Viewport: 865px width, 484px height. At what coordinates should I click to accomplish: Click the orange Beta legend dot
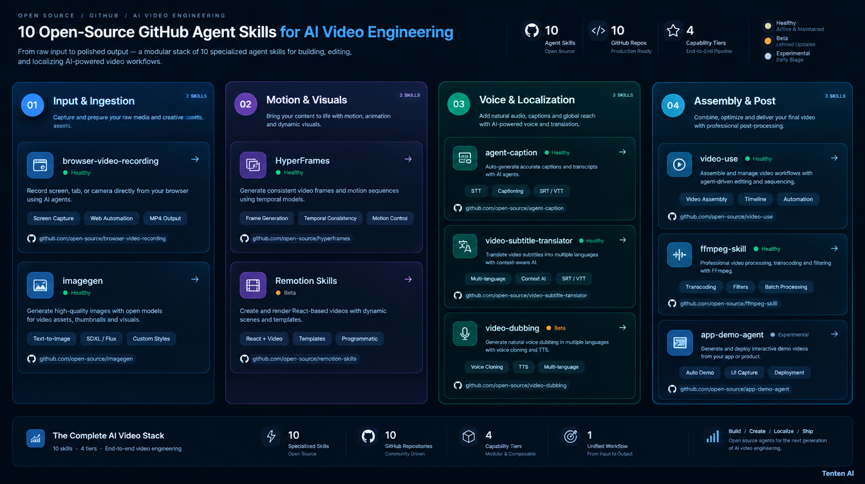tap(767, 41)
